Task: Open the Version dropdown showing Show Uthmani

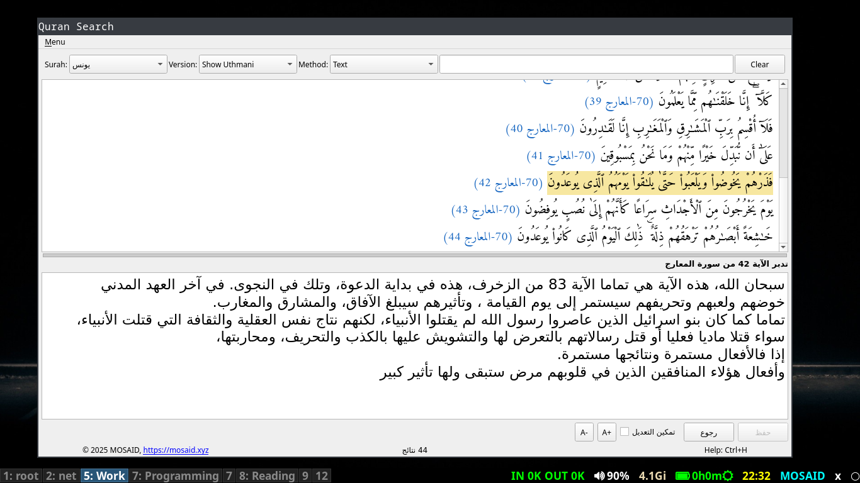Action: [x=247, y=64]
